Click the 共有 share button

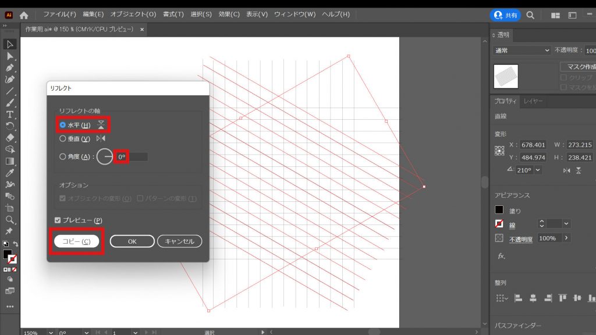(x=505, y=15)
